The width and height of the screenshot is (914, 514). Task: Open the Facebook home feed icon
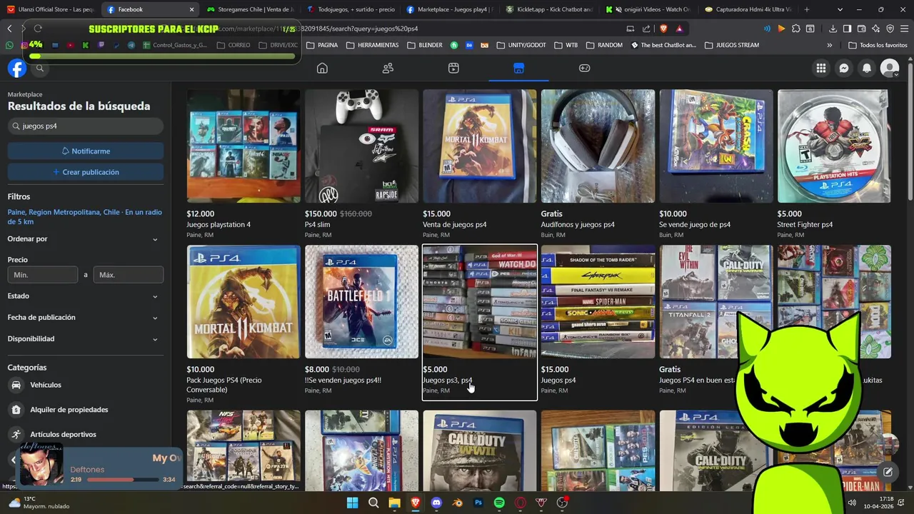click(322, 68)
